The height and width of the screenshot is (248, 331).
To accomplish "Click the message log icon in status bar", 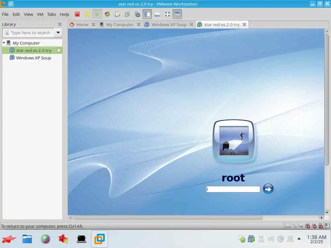I will (327, 226).
